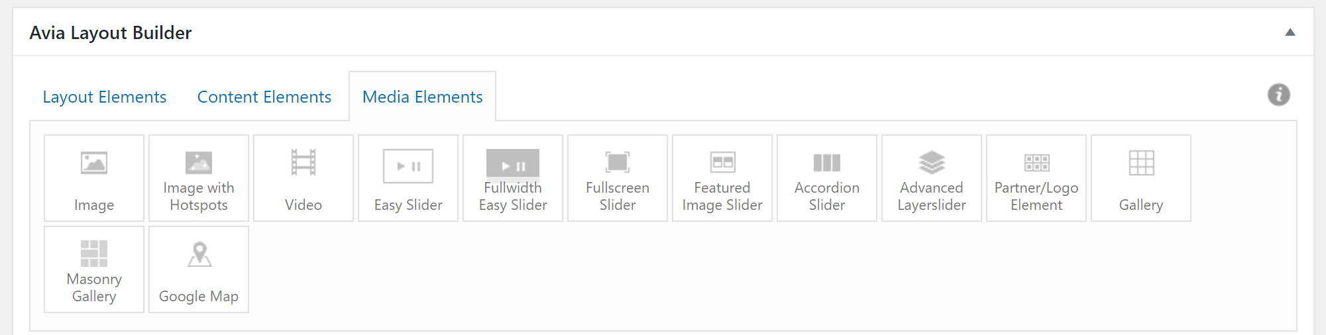The height and width of the screenshot is (335, 1326).
Task: Insert Image with Hotspots element
Action: click(199, 178)
